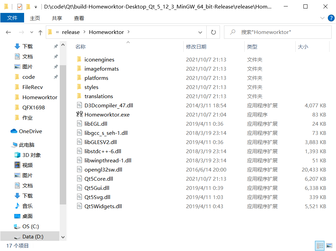Open pinned 文档 in quick access
Image resolution: width=336 pixels, height=251 pixels.
(x=27, y=57)
